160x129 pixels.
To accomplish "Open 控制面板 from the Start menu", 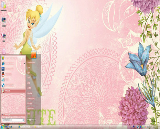I will tap(30, 94).
